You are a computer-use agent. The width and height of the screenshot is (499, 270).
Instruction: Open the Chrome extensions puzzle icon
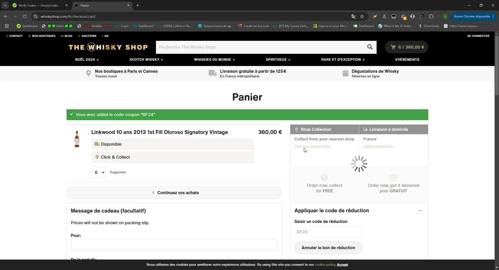431,16
